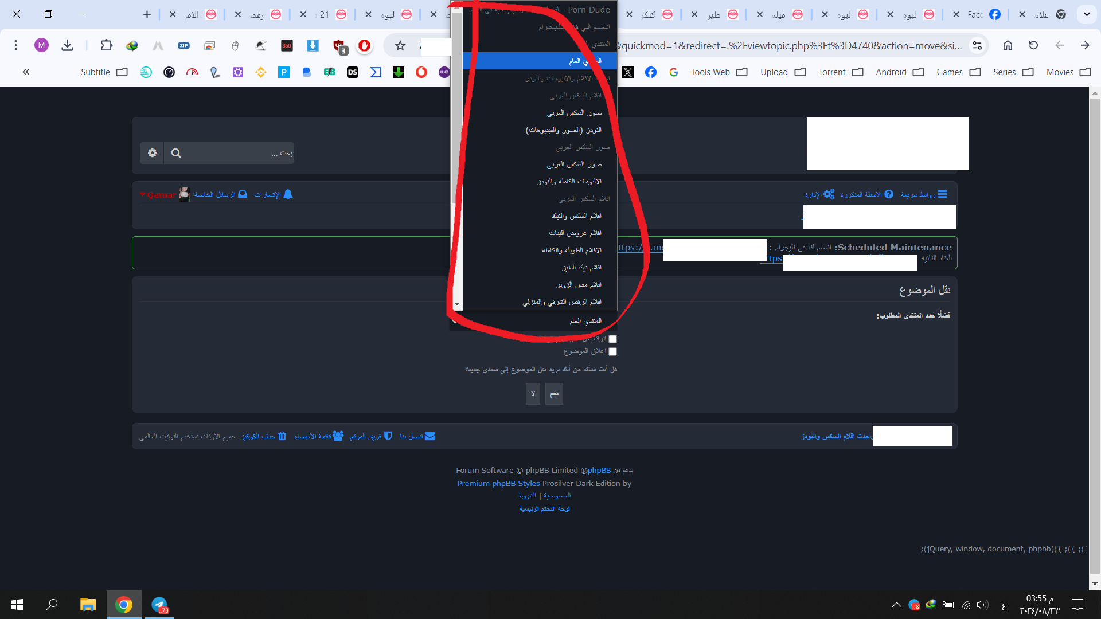This screenshot has height=619, width=1101.
Task: Launch Telegram from the taskbar
Action: point(159,605)
